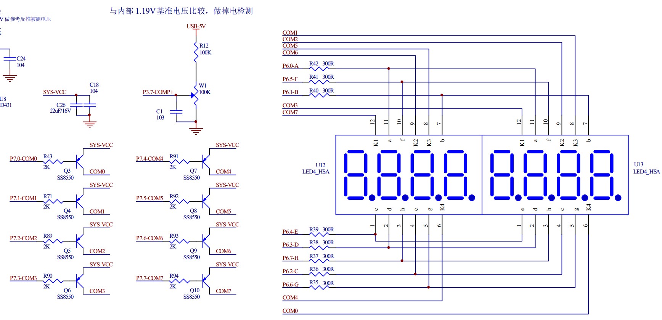Select the Q4 SS8550 transistor symbol

(x=79, y=201)
